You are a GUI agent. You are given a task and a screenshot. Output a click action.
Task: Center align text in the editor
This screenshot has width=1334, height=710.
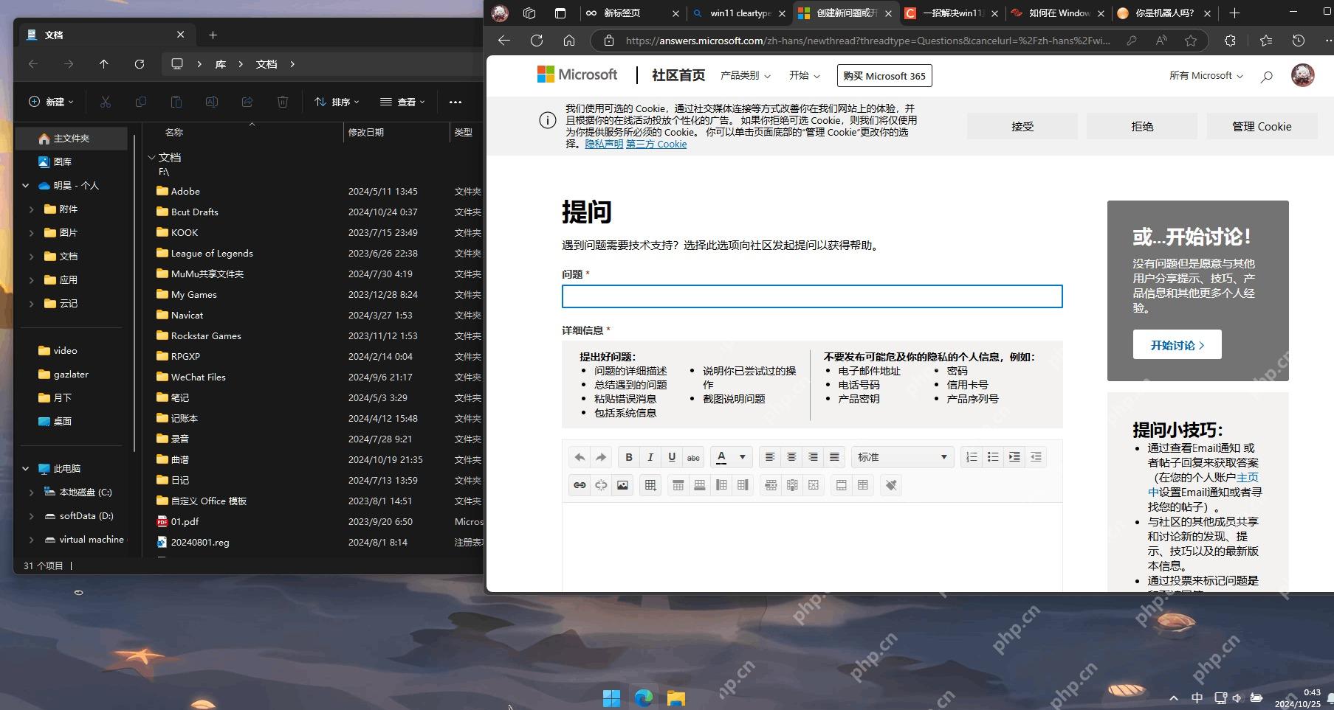791,457
